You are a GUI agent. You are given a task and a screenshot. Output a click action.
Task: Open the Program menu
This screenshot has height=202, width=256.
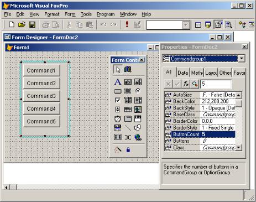click(106, 14)
